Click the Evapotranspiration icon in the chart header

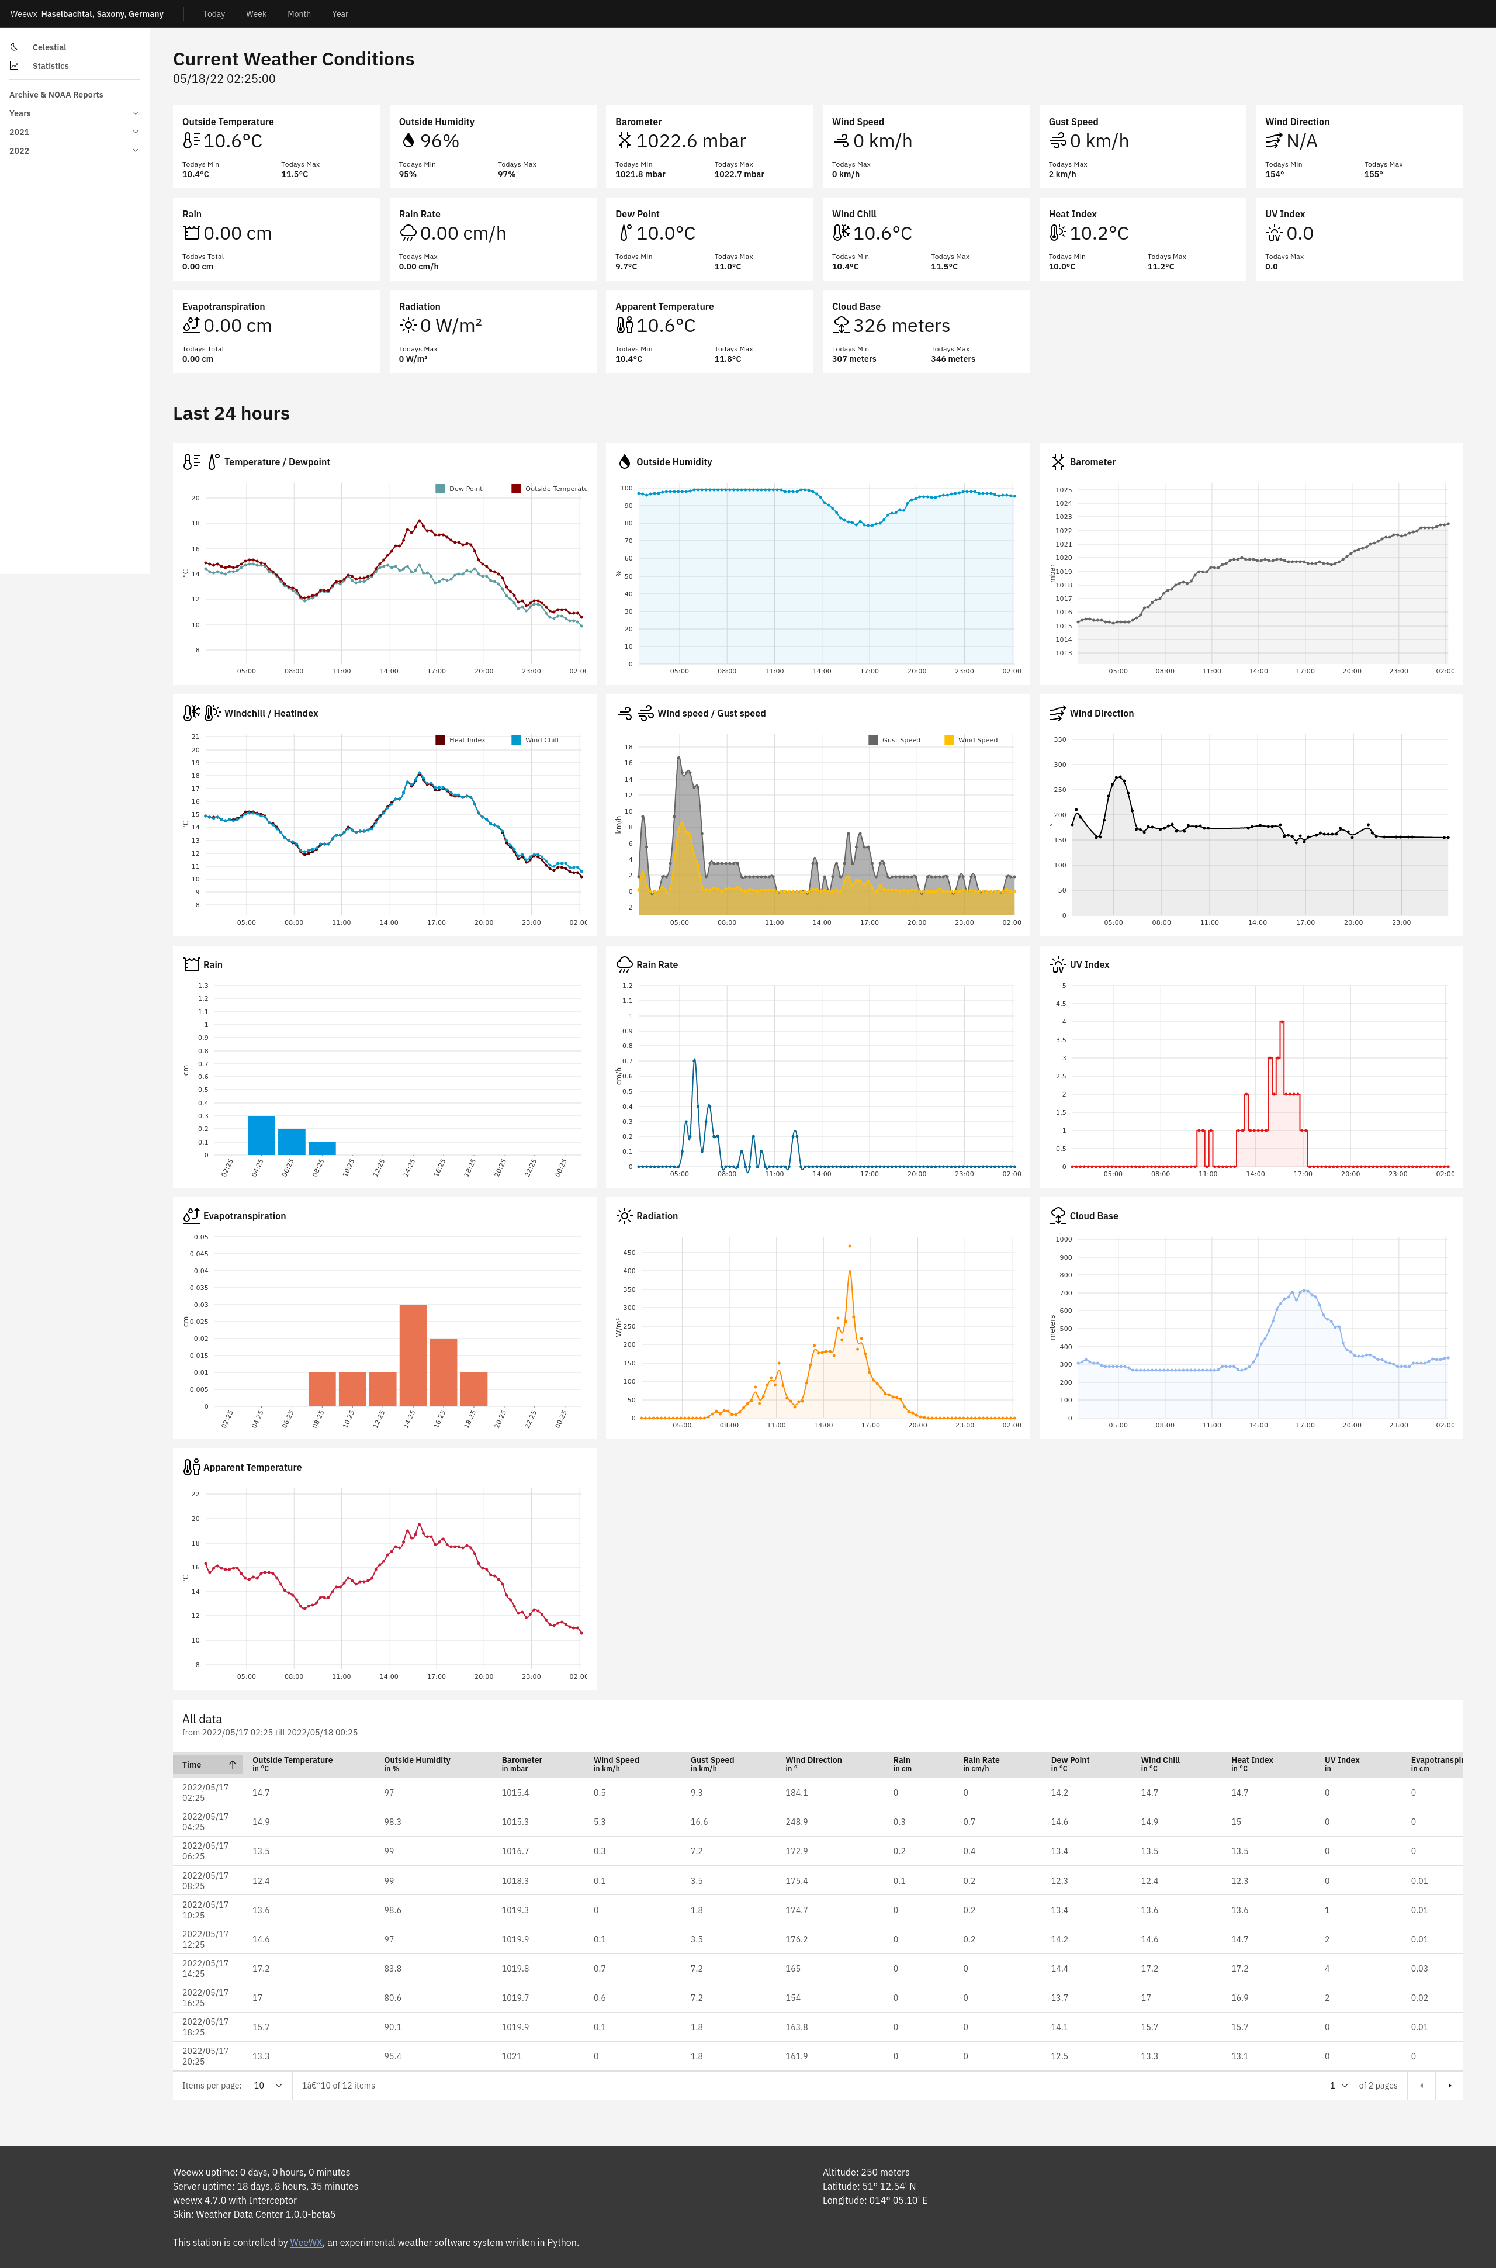(x=191, y=1216)
